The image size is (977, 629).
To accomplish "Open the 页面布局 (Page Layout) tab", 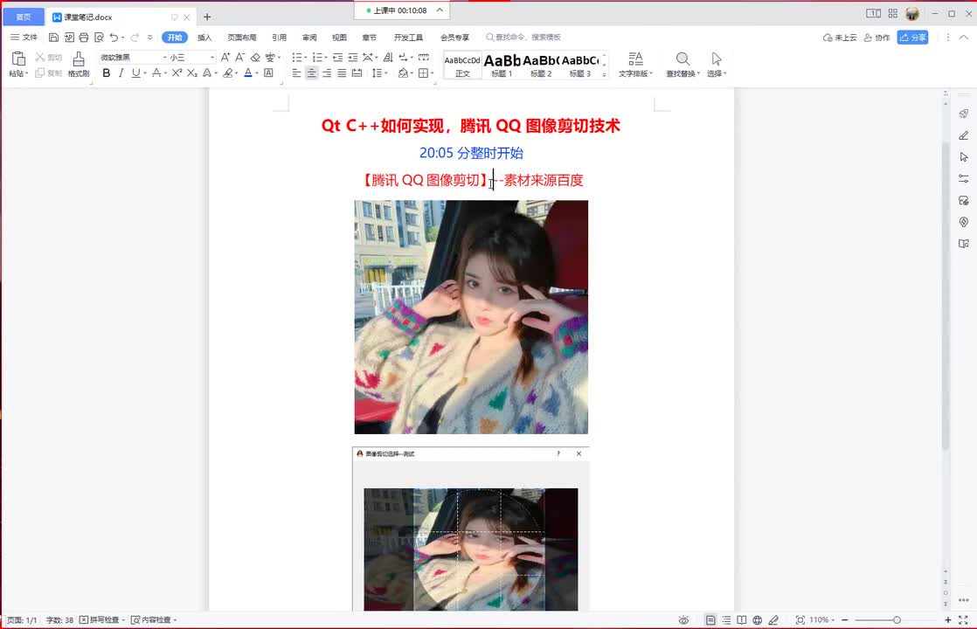I will coord(242,38).
